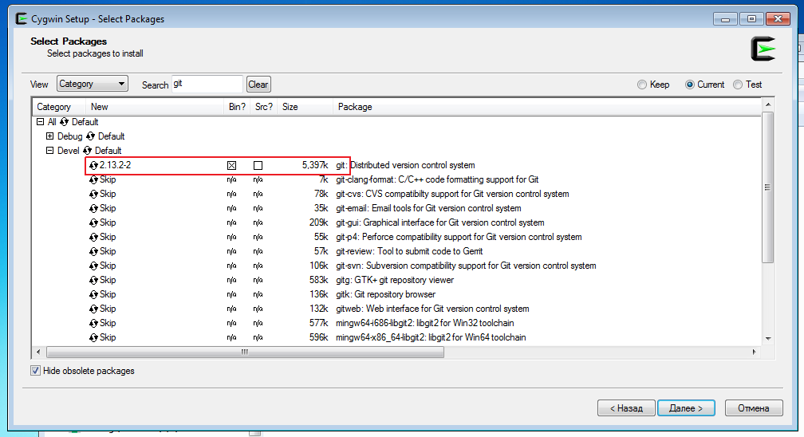The image size is (804, 437).
Task: Click the Skip cycle icon for git-p4
Action: [93, 237]
